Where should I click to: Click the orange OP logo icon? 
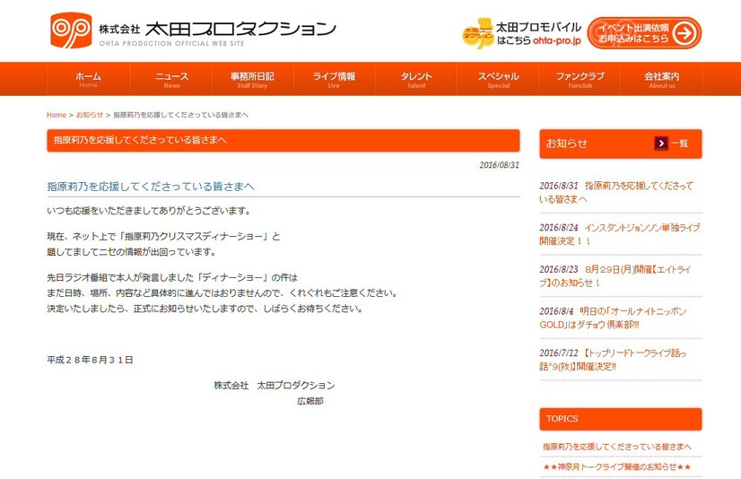click(x=71, y=30)
